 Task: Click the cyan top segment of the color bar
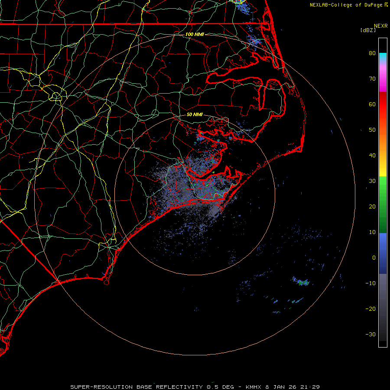[383, 56]
